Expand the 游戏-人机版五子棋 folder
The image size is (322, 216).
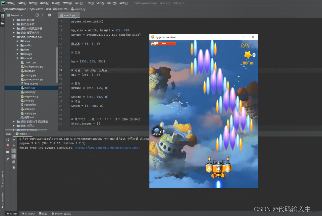coord(14,28)
